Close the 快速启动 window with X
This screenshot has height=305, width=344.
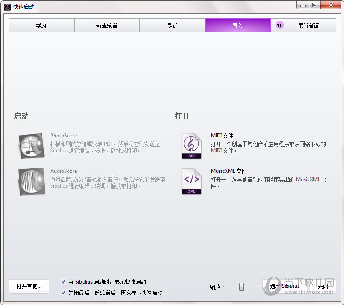[331, 5]
